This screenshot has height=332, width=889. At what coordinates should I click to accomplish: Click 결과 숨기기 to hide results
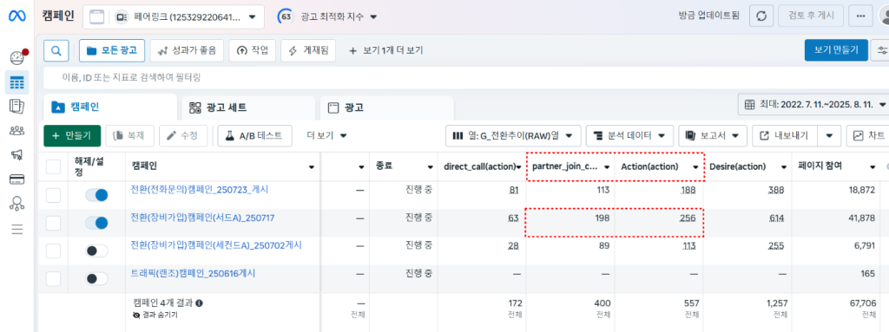click(155, 315)
